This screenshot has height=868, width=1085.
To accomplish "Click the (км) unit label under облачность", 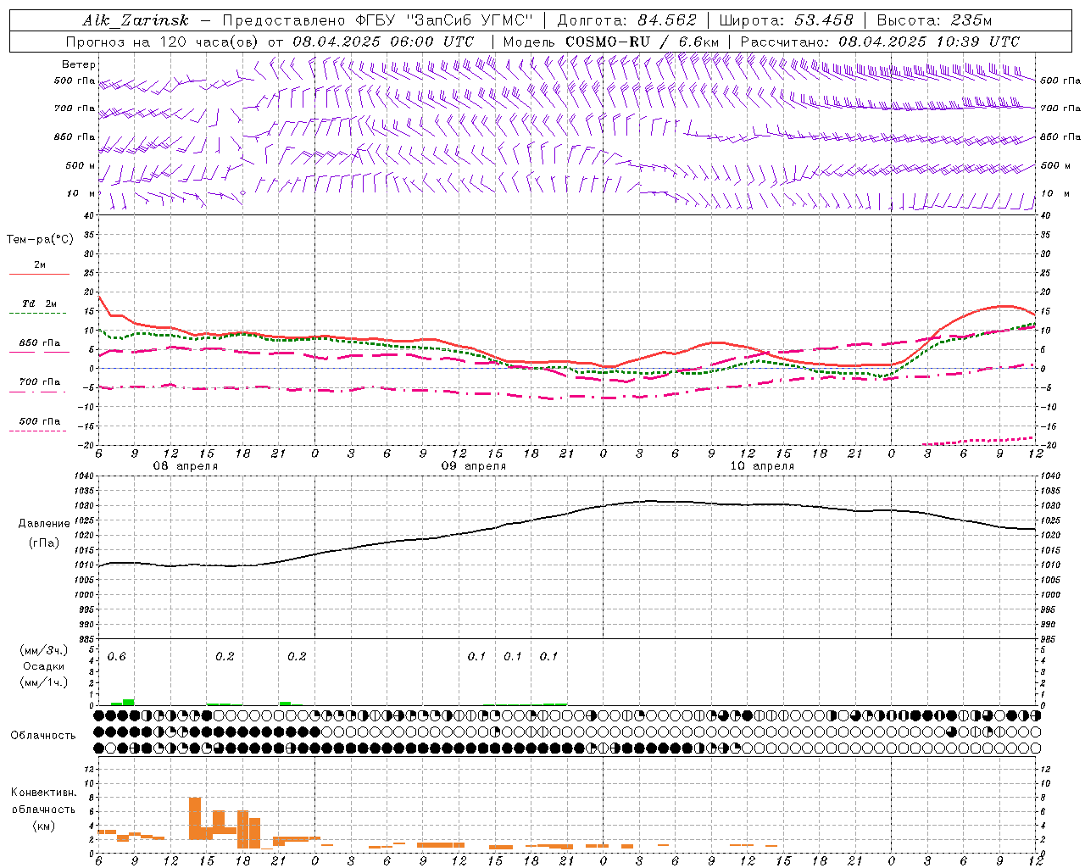I will coord(43,826).
